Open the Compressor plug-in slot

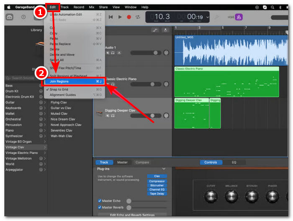pos(157,181)
